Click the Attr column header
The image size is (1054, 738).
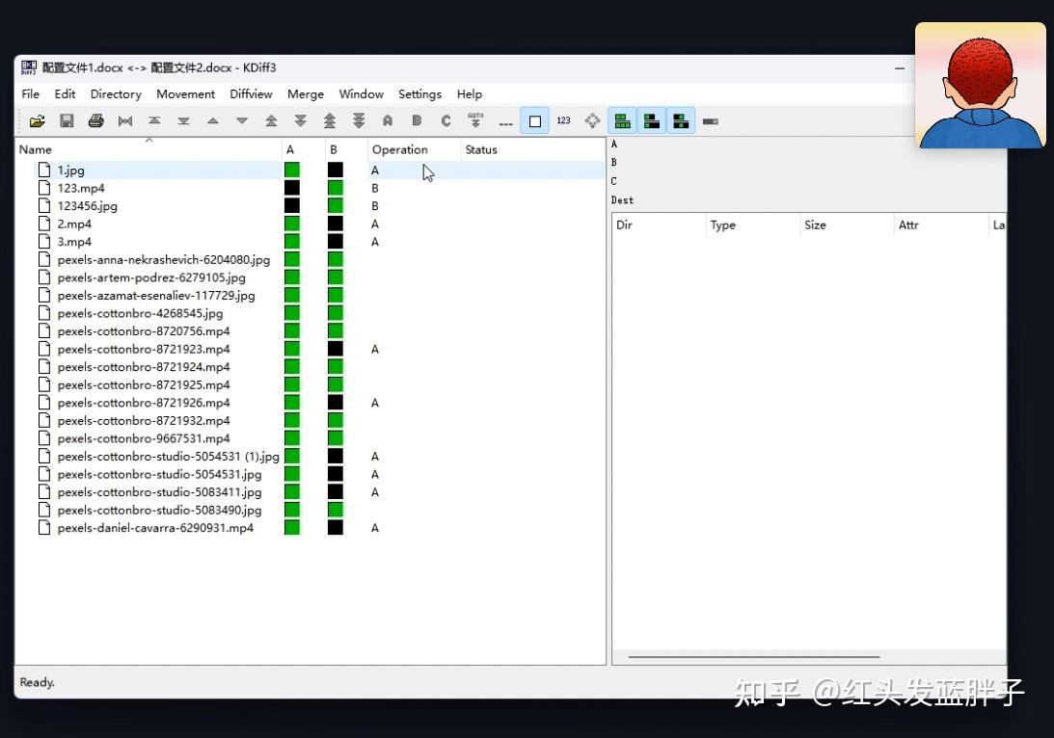click(x=940, y=224)
